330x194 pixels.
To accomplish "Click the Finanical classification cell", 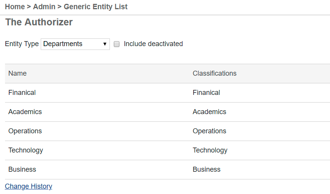I will click(206, 93).
